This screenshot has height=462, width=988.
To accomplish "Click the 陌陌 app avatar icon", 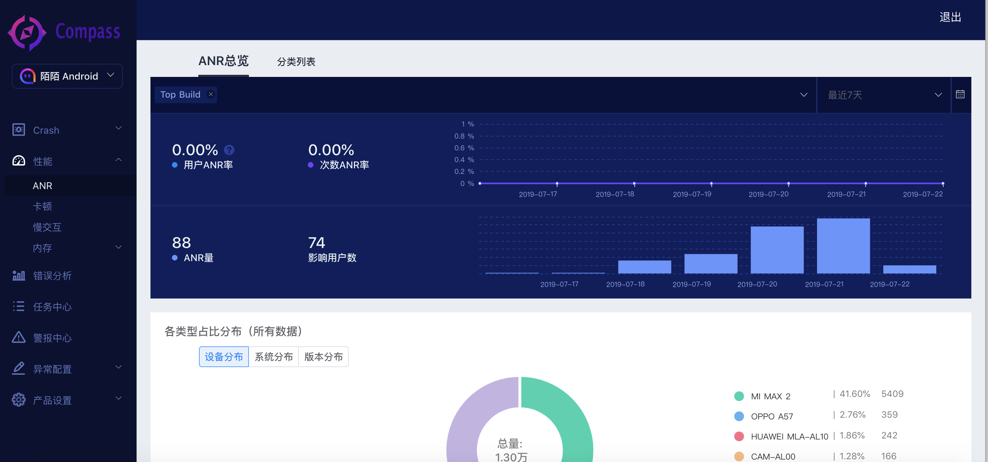I will point(28,76).
